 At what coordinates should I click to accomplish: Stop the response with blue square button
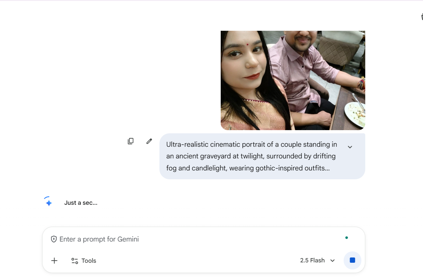[352, 260]
